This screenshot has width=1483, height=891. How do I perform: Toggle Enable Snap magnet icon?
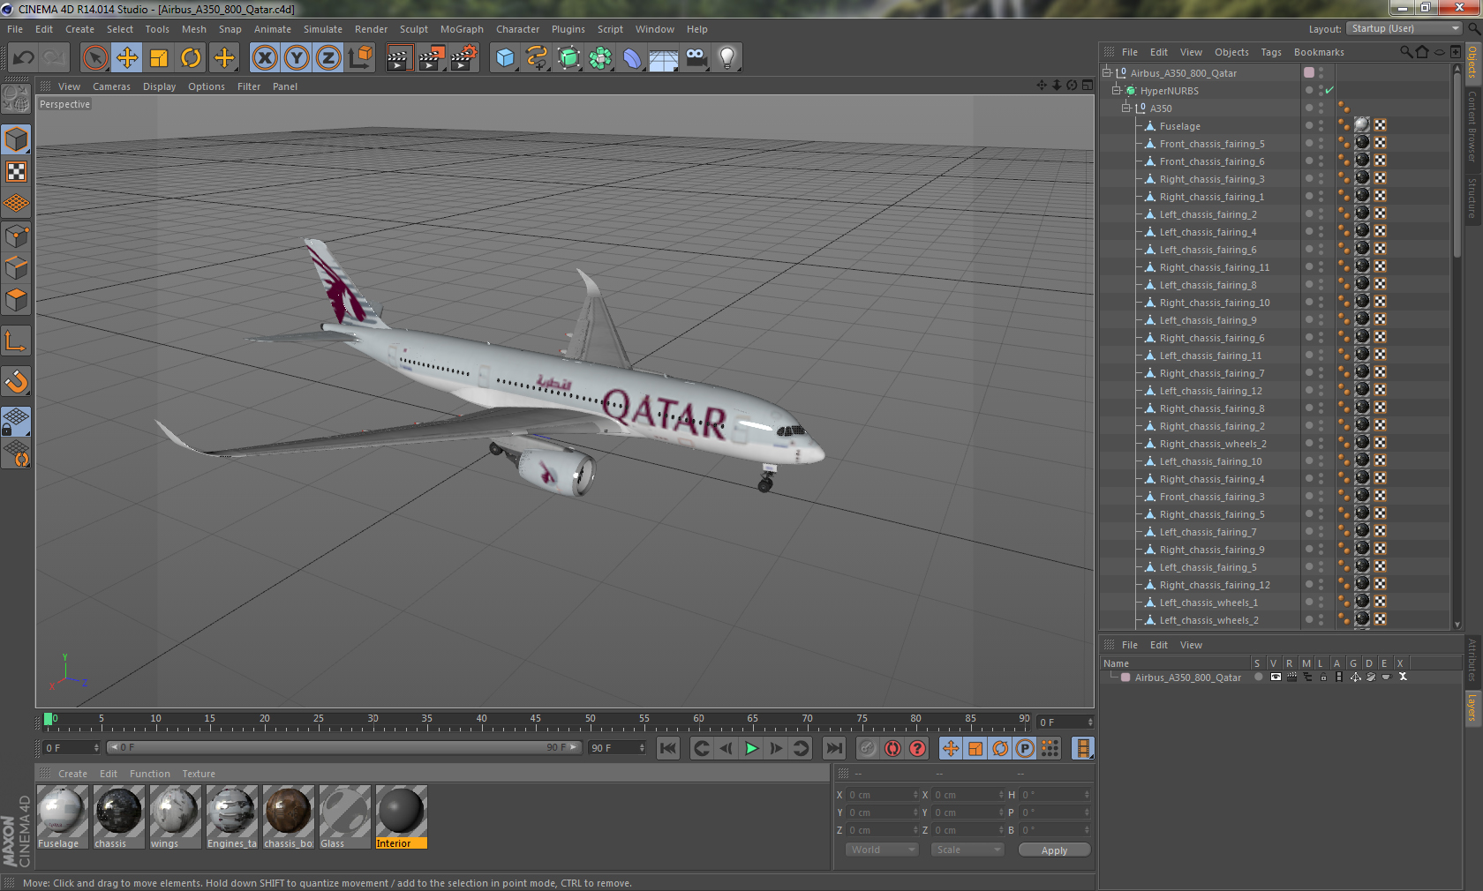coord(16,381)
